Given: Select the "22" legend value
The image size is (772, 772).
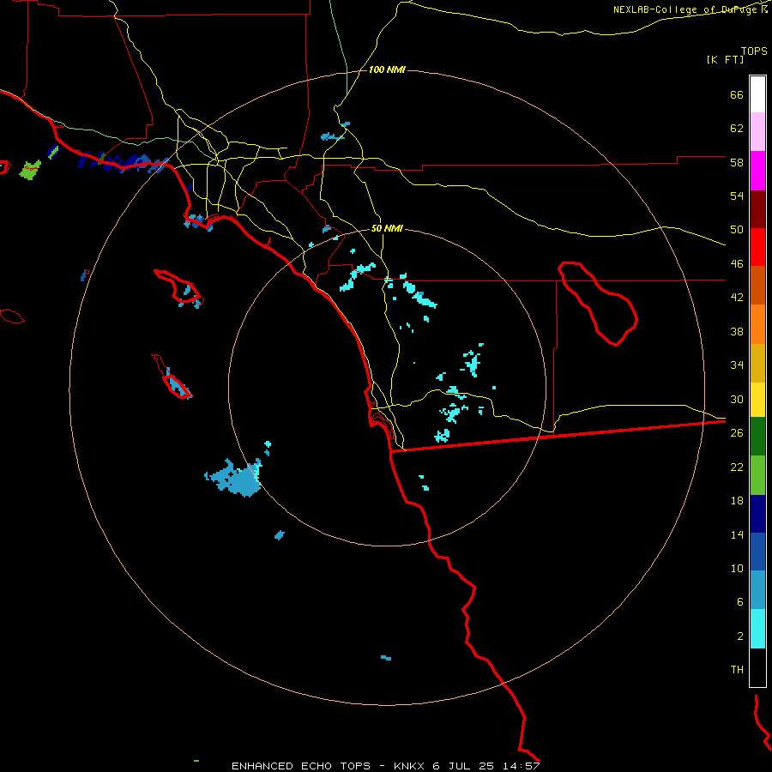Looking at the screenshot, I should (737, 467).
